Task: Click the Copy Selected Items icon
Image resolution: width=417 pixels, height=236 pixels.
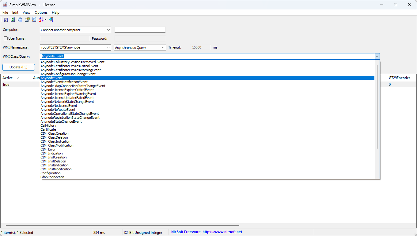Action: pyautogui.click(x=20, y=19)
